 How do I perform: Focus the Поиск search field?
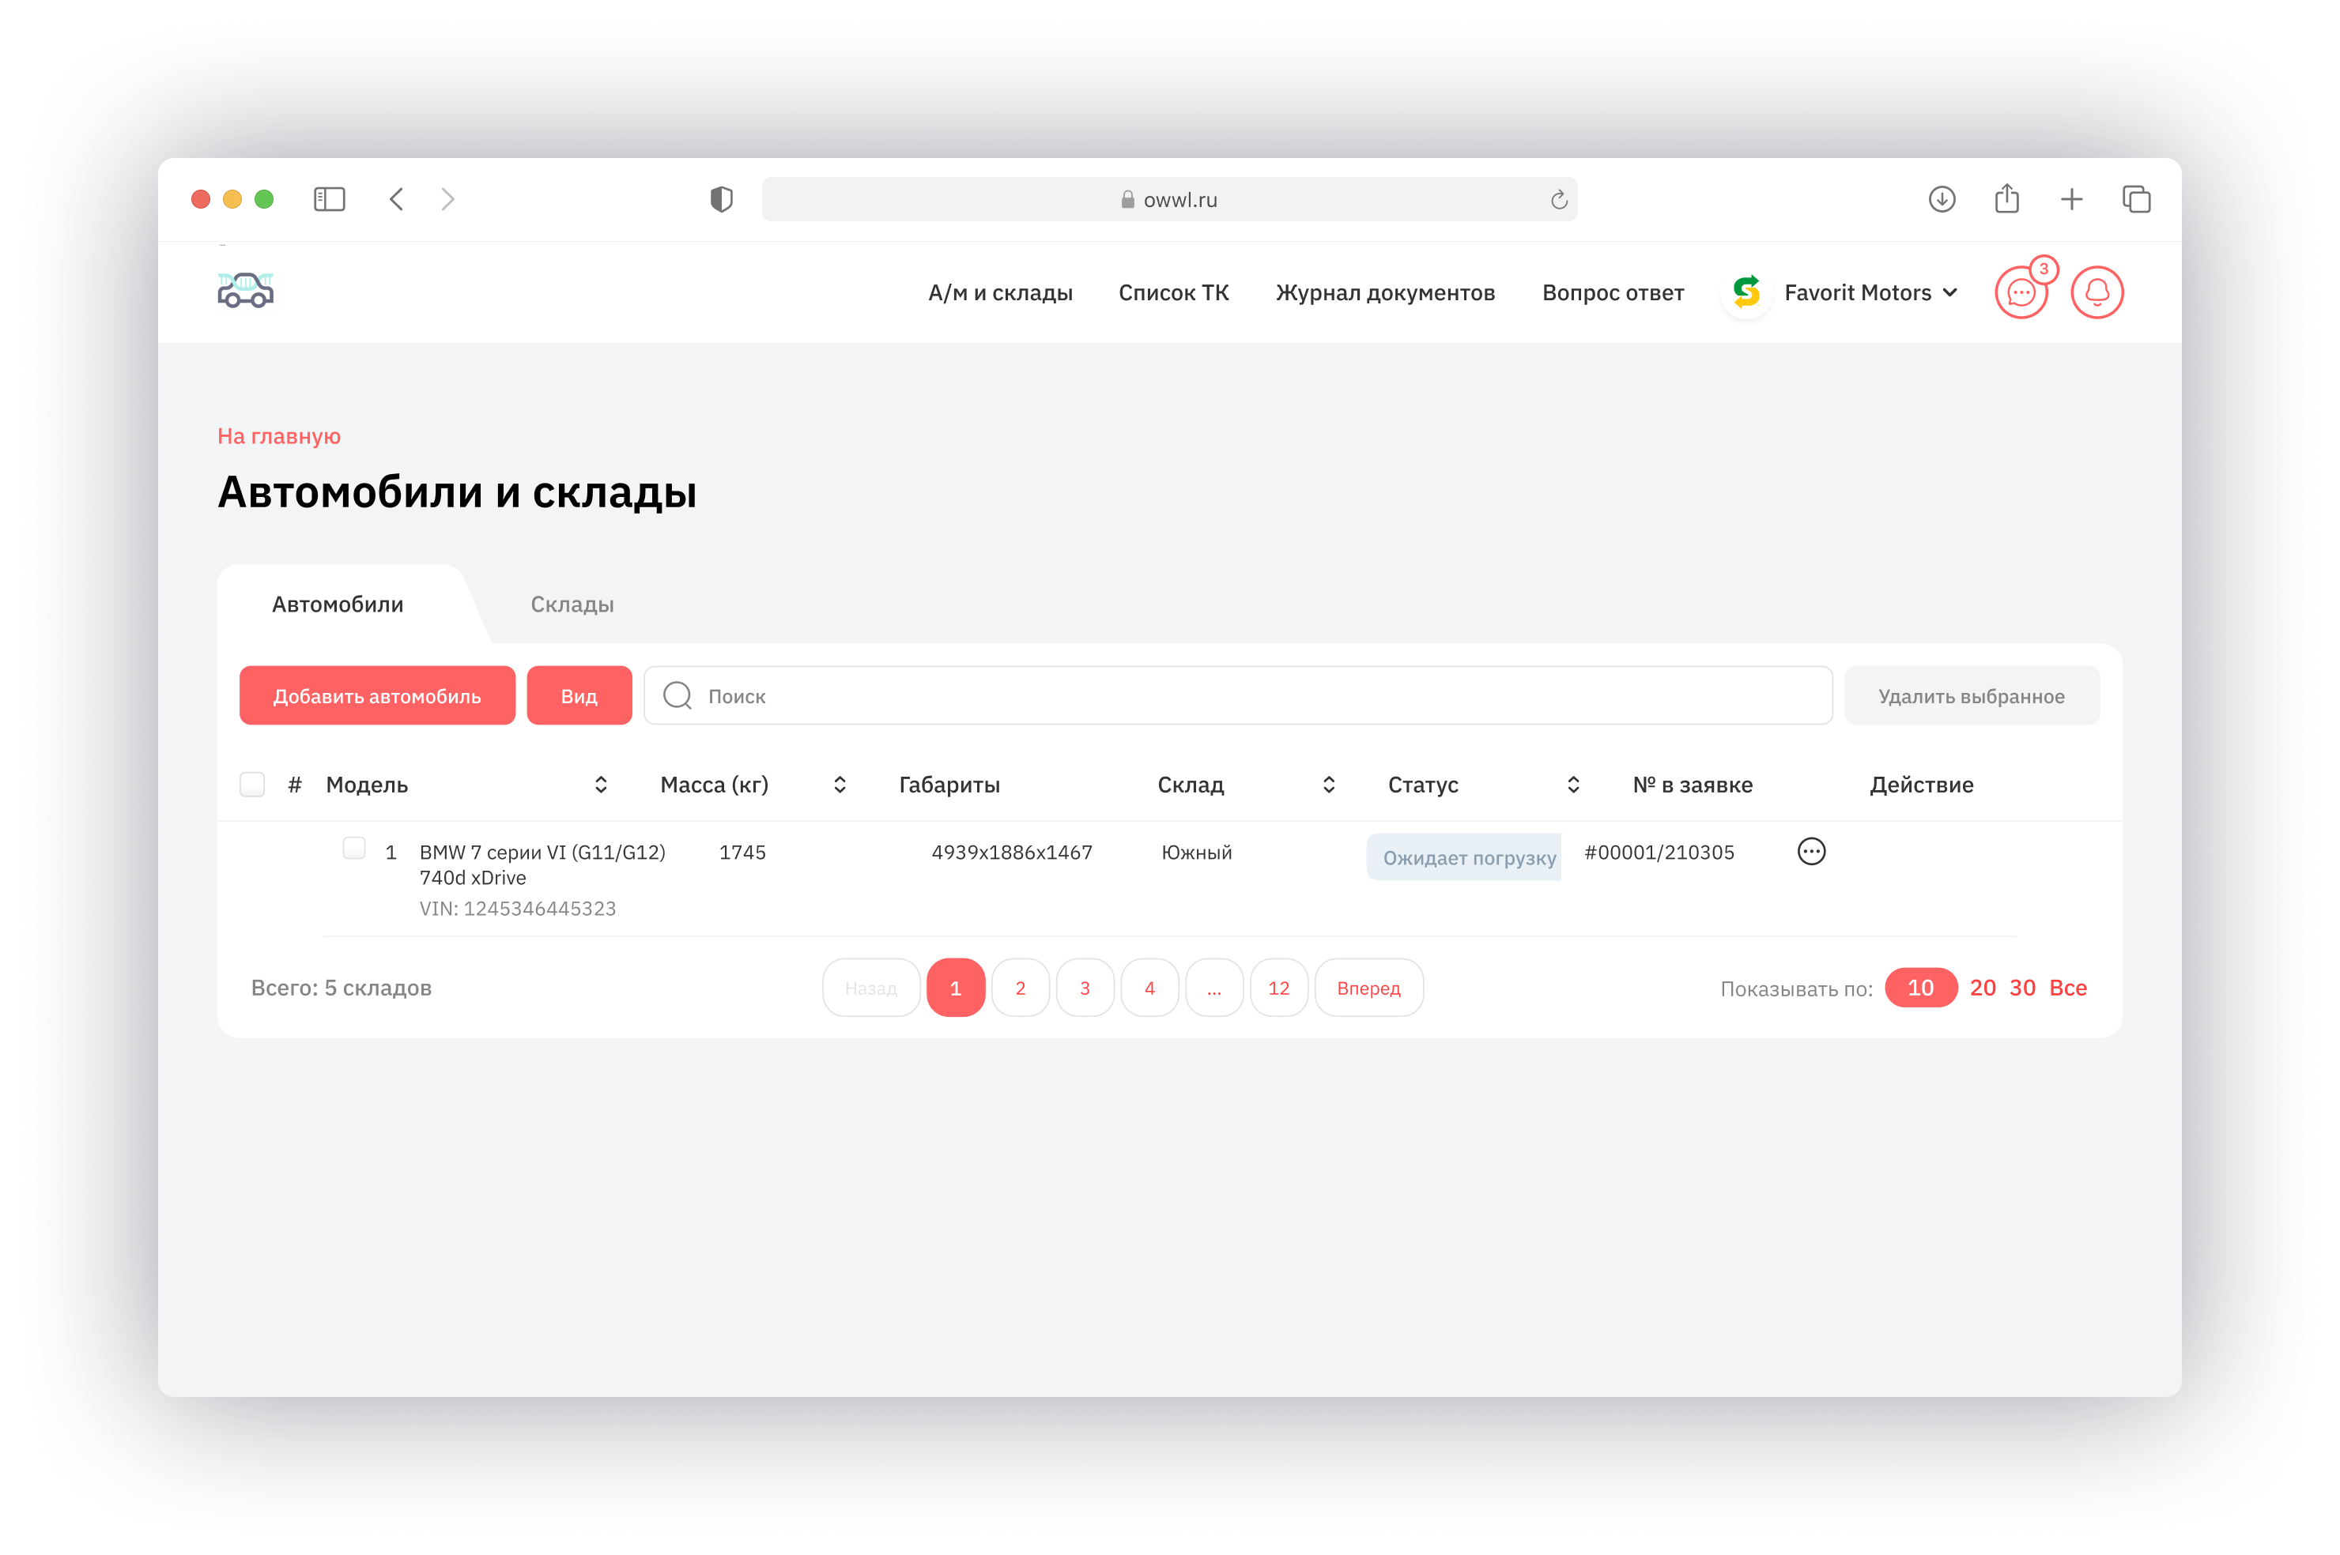[1237, 695]
